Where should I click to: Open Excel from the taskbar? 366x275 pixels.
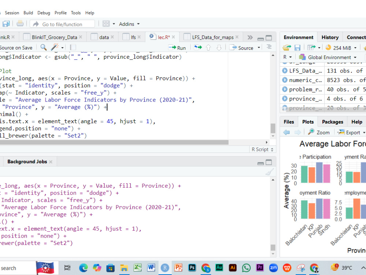[x=138, y=268]
